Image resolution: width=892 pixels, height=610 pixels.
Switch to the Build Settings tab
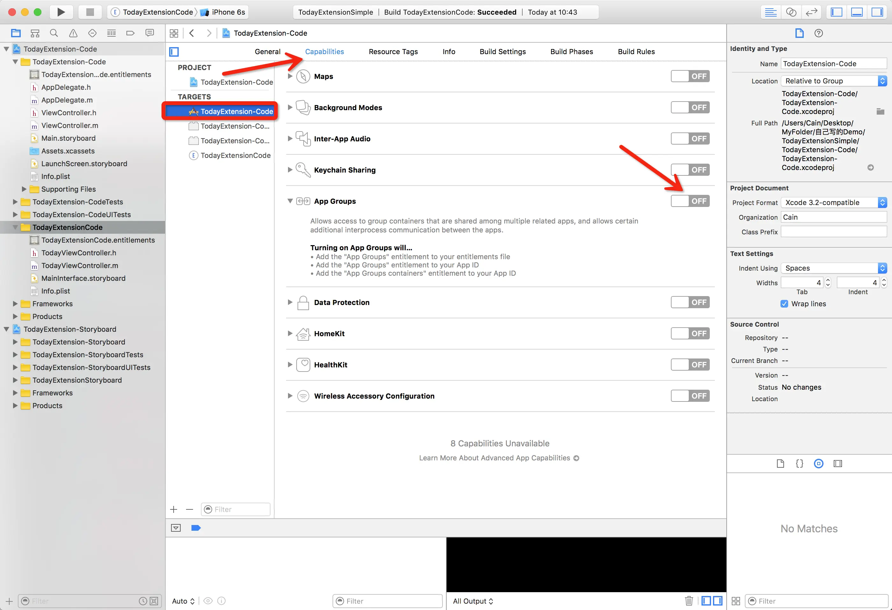click(x=502, y=51)
